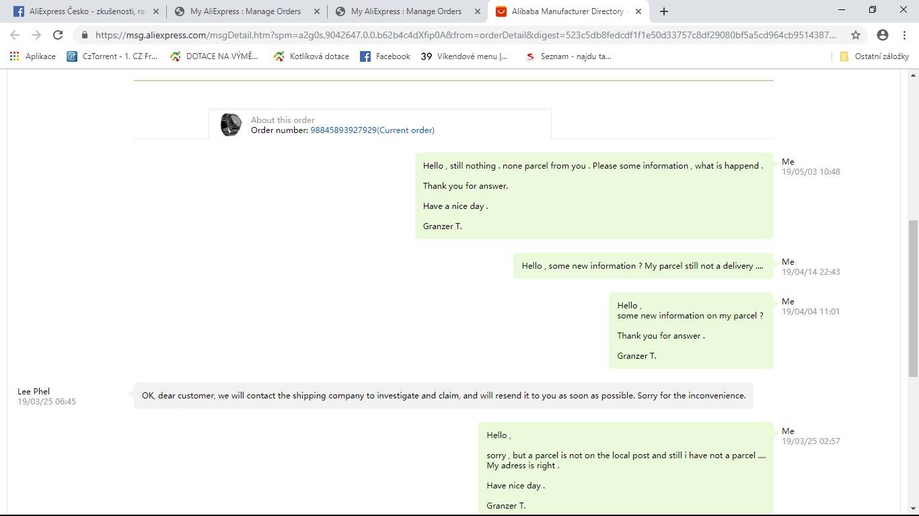This screenshot has height=516, width=919.
Task: Open a new browser tab
Action: coord(664,11)
